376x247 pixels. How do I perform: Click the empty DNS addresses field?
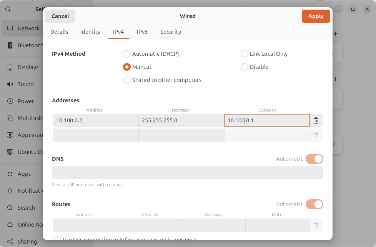click(187, 172)
